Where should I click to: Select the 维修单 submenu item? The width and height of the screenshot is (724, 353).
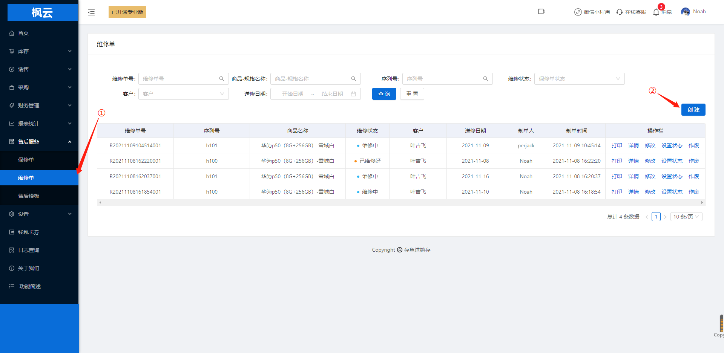[39, 178]
